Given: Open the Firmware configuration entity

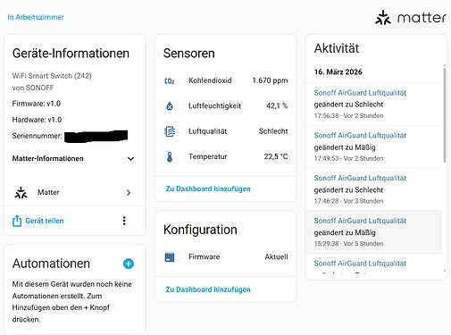Looking at the screenshot, I should coord(226,257).
